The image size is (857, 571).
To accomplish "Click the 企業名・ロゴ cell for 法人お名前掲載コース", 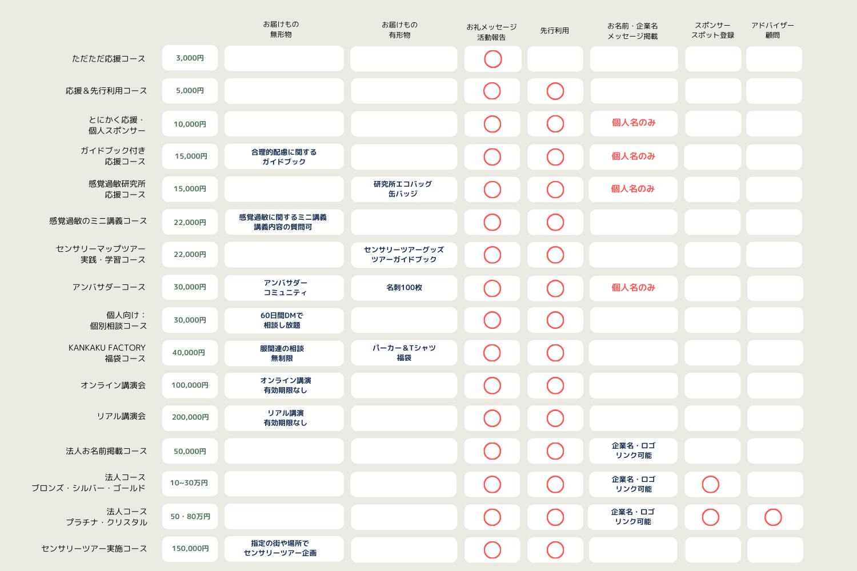I will coord(633,451).
